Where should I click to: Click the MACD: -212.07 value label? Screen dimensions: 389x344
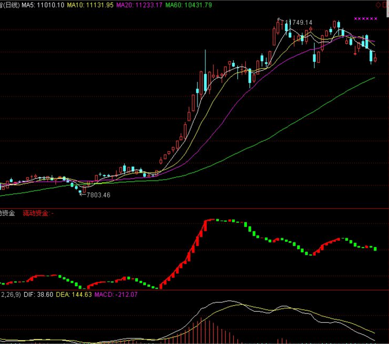116,294
